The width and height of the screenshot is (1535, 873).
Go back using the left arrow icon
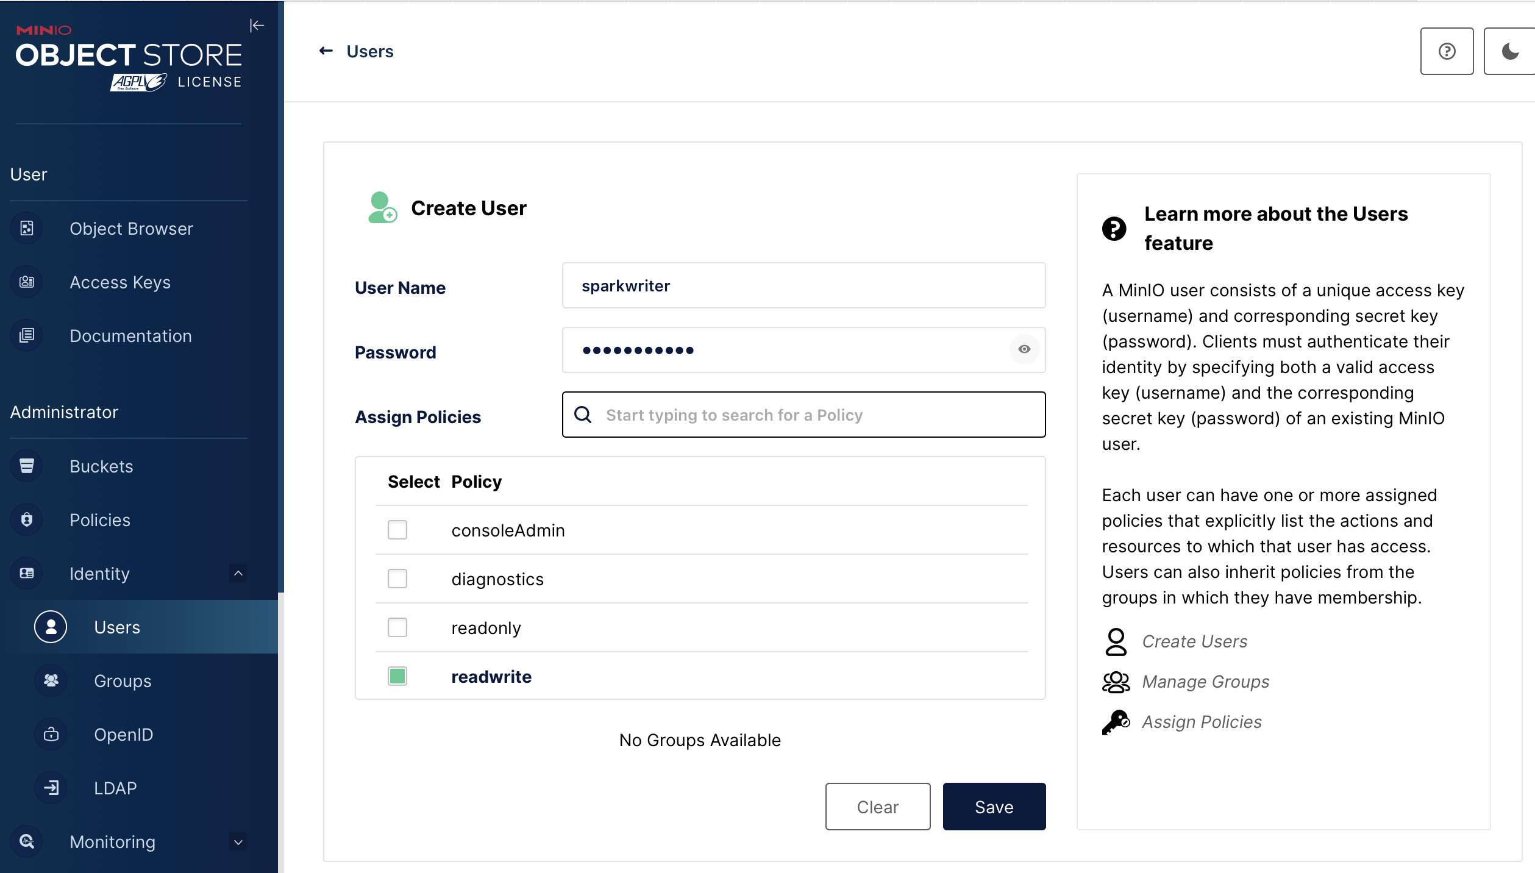click(326, 51)
